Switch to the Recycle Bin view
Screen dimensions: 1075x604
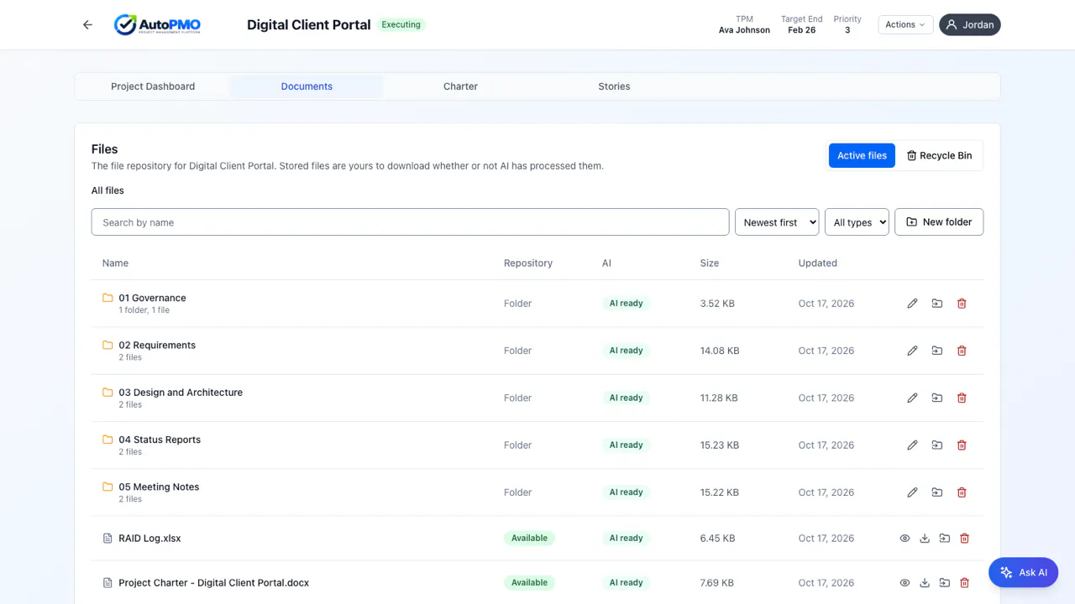pyautogui.click(x=939, y=156)
